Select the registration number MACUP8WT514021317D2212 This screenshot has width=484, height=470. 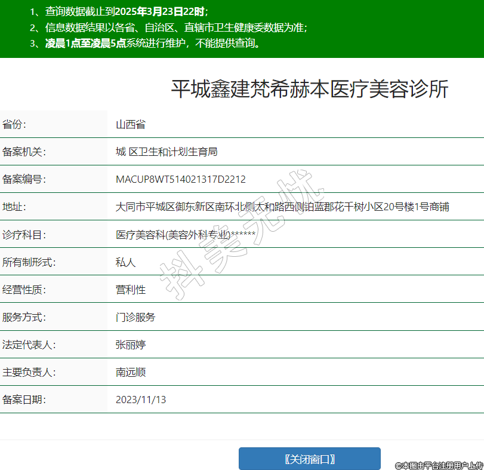click(x=181, y=179)
